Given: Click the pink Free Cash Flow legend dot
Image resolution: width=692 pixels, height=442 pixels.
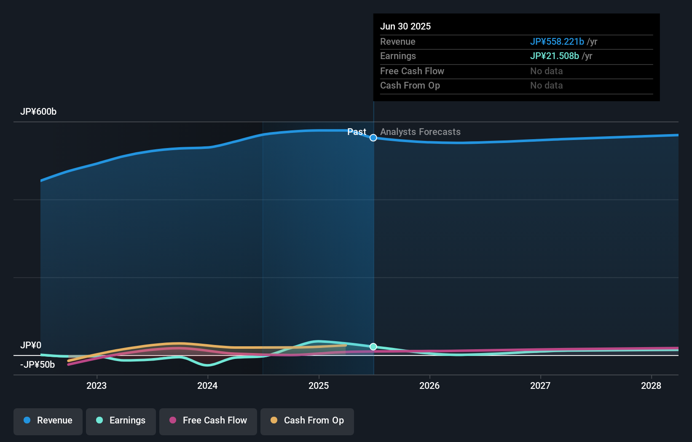Looking at the screenshot, I should (172, 420).
